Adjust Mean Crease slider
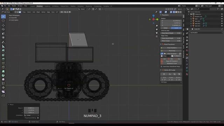The width and height of the screenshot is (224, 126). (x=171, y=41)
